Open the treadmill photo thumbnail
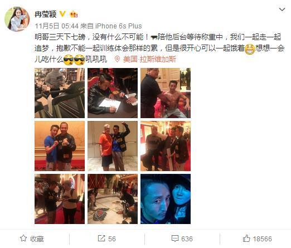This screenshot has width=291, height=248. 60,93
